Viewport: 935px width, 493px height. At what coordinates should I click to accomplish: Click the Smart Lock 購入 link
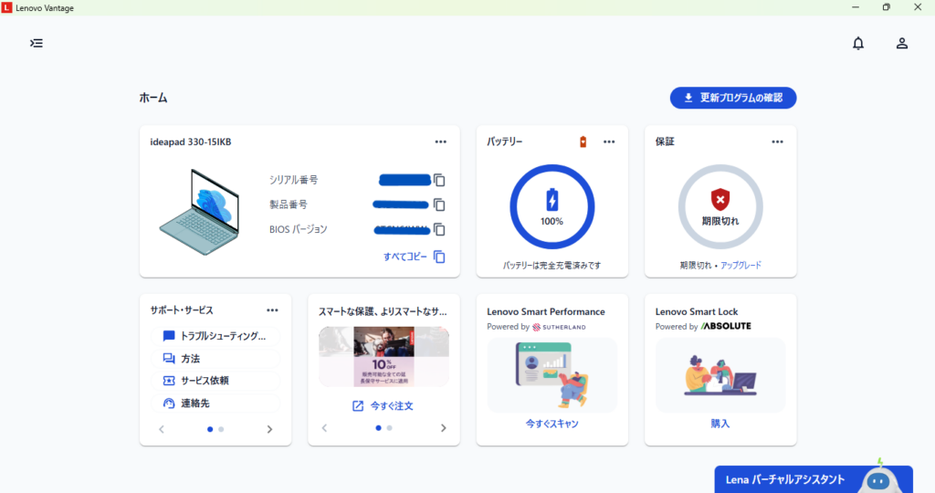click(x=720, y=424)
